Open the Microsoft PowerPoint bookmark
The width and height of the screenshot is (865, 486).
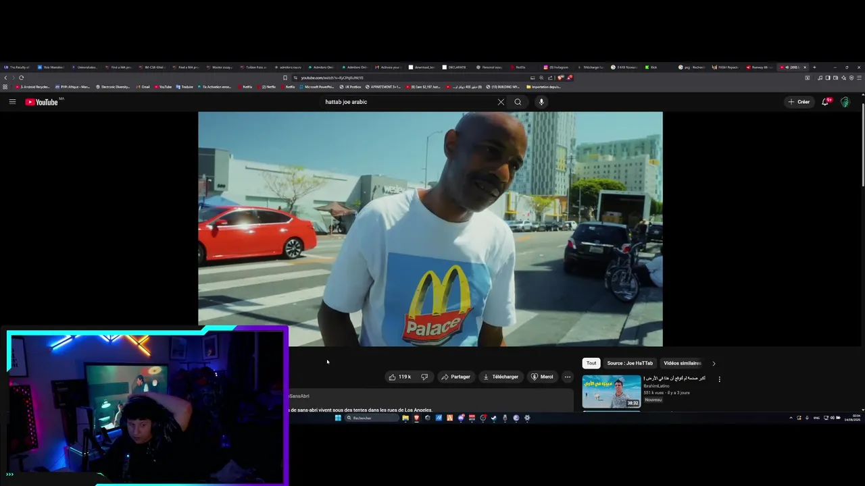coord(316,87)
